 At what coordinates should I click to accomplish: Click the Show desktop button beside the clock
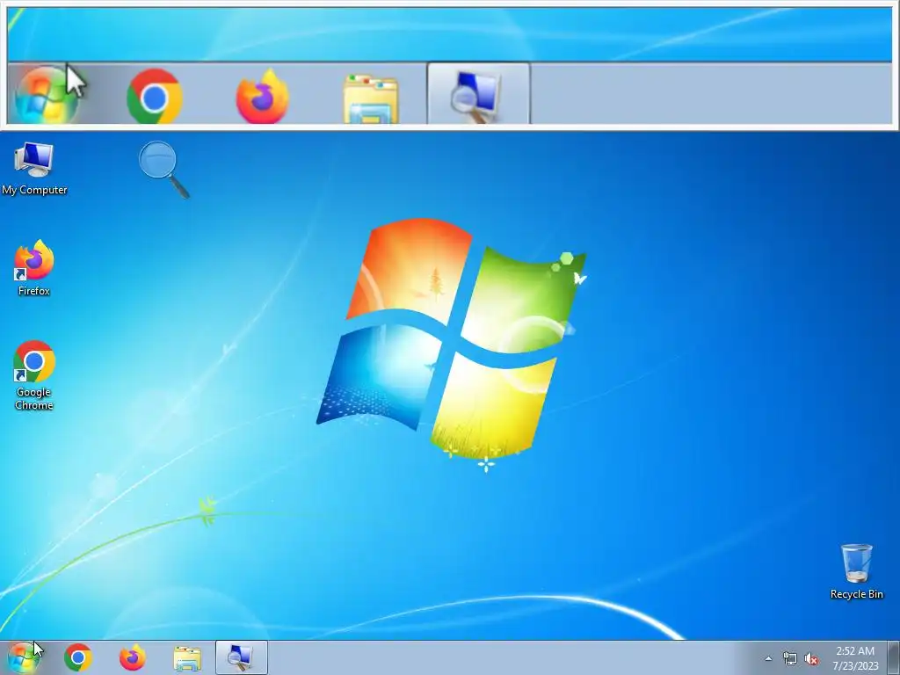tap(893, 657)
